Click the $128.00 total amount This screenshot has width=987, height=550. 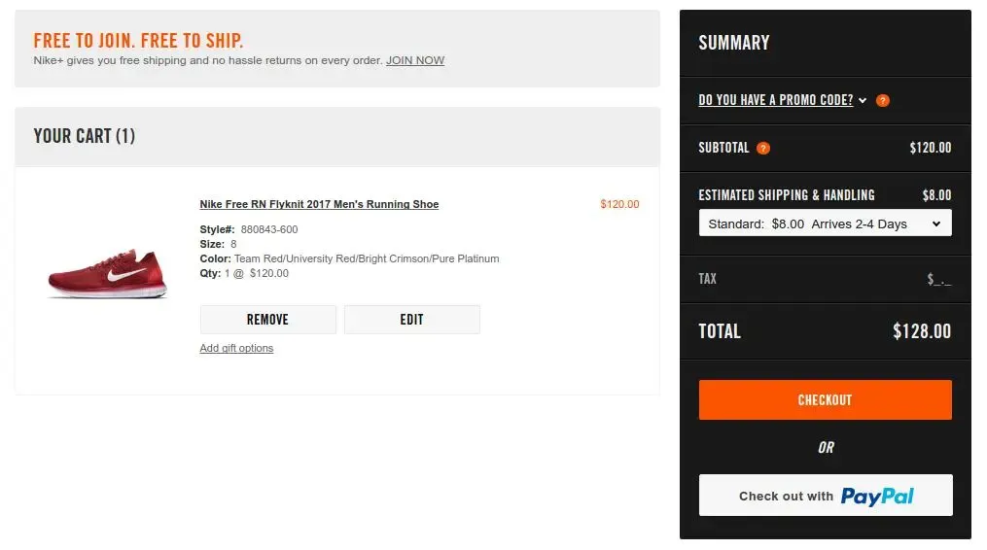pos(922,331)
